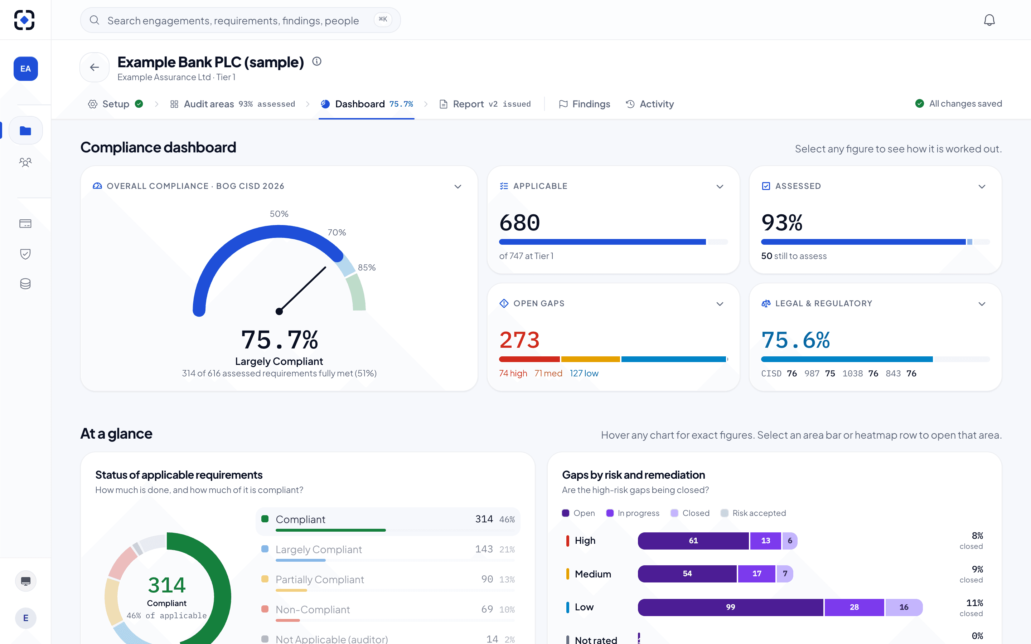Click the Legal & Regulatory scales icon
The width and height of the screenshot is (1031, 644).
(x=766, y=303)
